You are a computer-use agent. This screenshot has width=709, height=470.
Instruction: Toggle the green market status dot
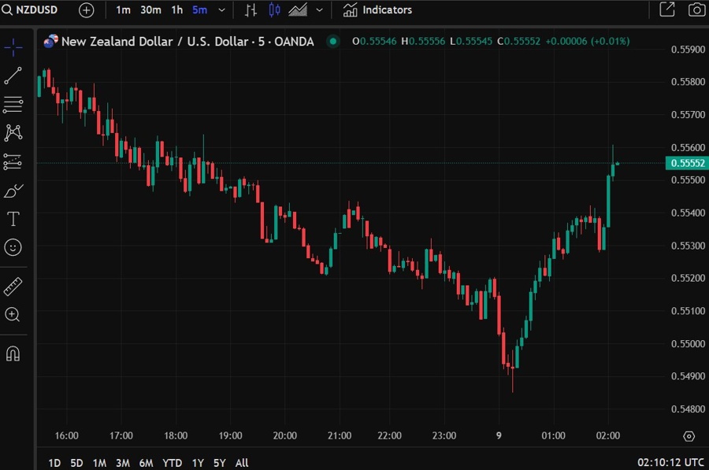(x=333, y=41)
